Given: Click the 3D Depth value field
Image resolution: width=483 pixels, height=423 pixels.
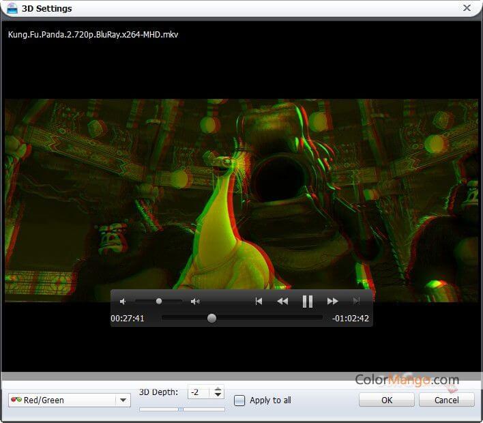Looking at the screenshot, I should 199,392.
